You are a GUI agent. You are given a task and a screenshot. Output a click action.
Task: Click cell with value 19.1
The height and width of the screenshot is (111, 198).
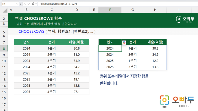(77, 79)
